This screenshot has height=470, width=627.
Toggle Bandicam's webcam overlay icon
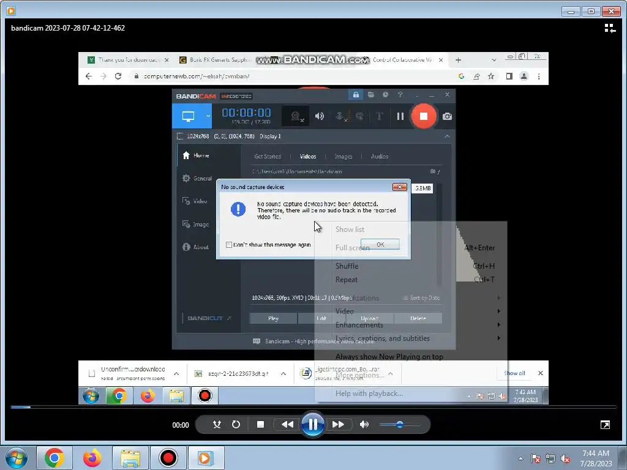click(x=296, y=116)
